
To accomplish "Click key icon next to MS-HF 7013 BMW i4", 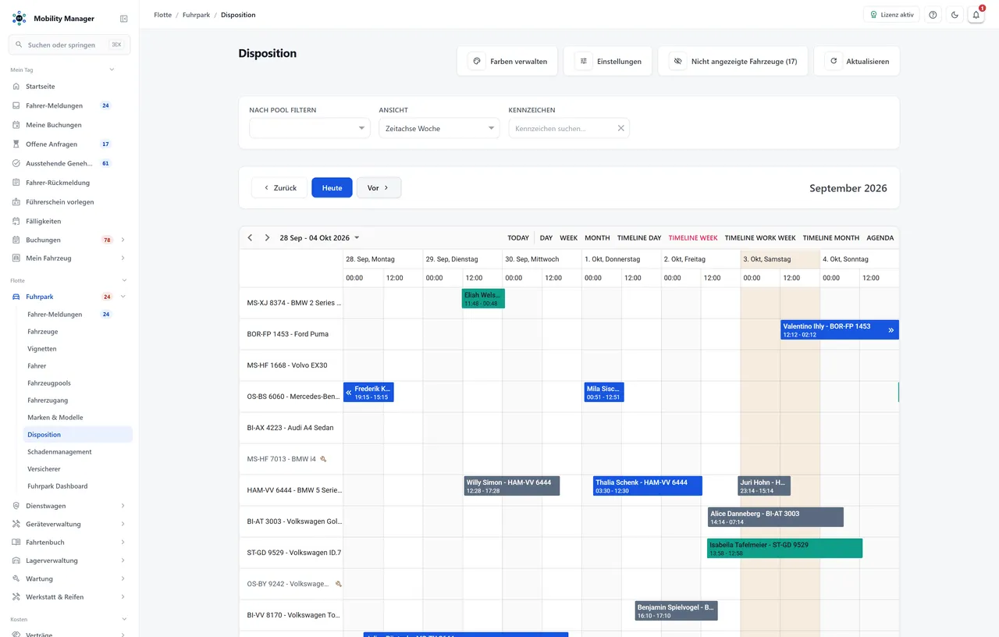I will coord(323,459).
